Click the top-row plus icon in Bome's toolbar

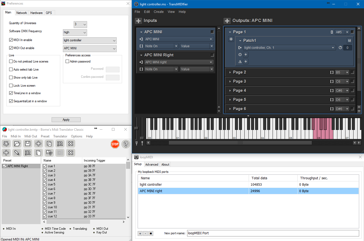38,144
